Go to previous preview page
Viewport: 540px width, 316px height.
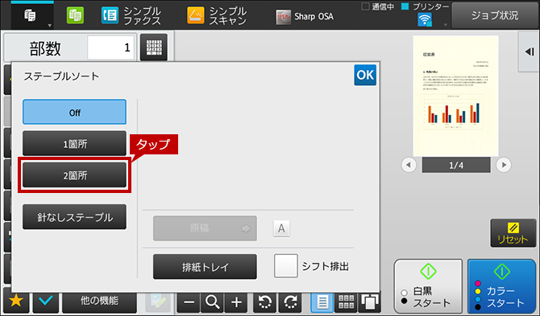coord(409,165)
